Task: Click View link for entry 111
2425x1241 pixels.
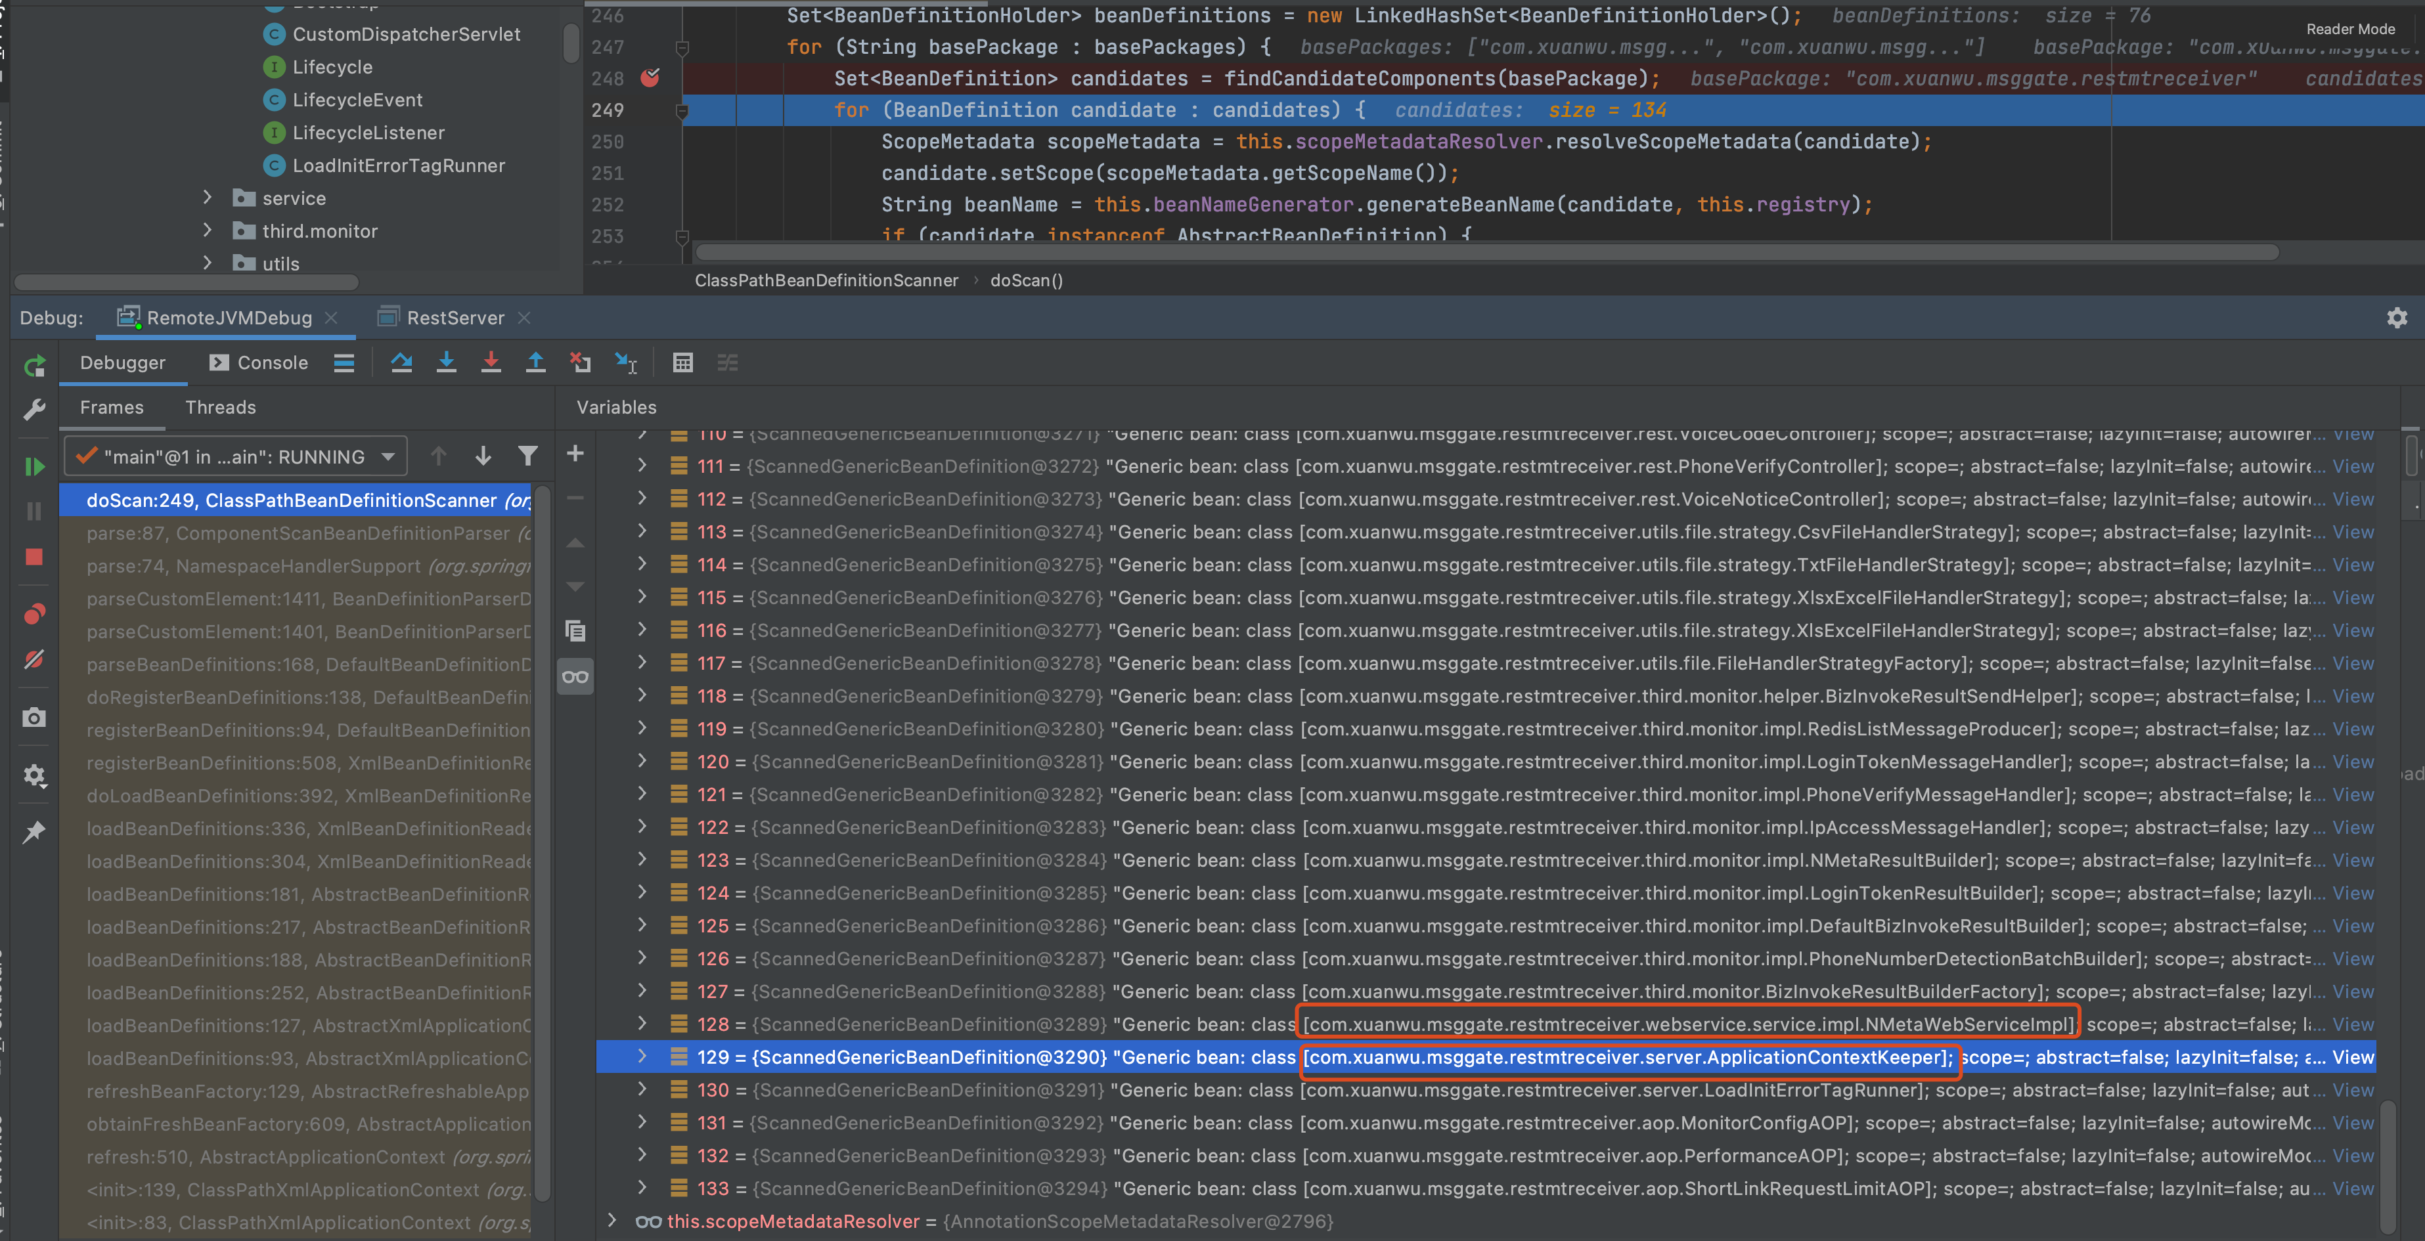Action: 2353,466
